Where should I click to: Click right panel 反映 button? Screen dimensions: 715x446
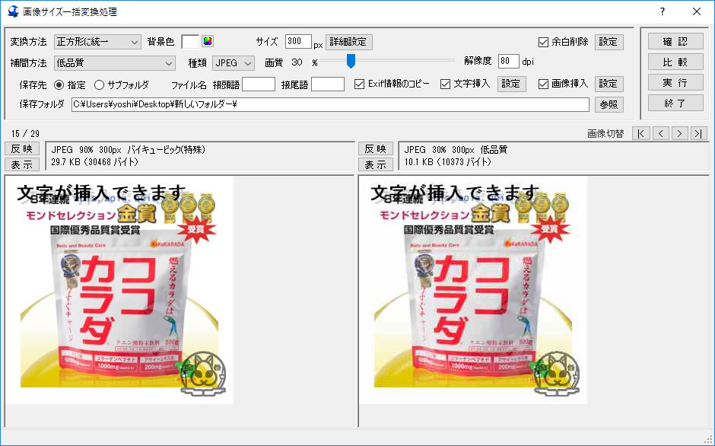click(x=375, y=149)
